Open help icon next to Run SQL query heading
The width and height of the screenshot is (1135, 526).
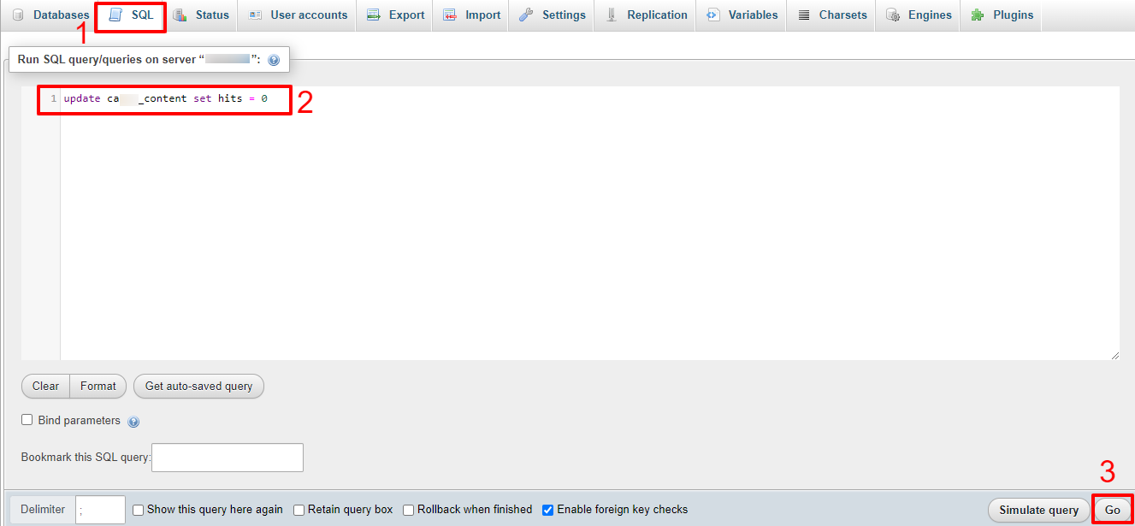point(274,61)
